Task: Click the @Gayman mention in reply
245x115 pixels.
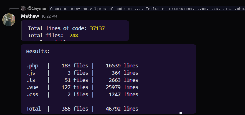Action: [x=37, y=8]
